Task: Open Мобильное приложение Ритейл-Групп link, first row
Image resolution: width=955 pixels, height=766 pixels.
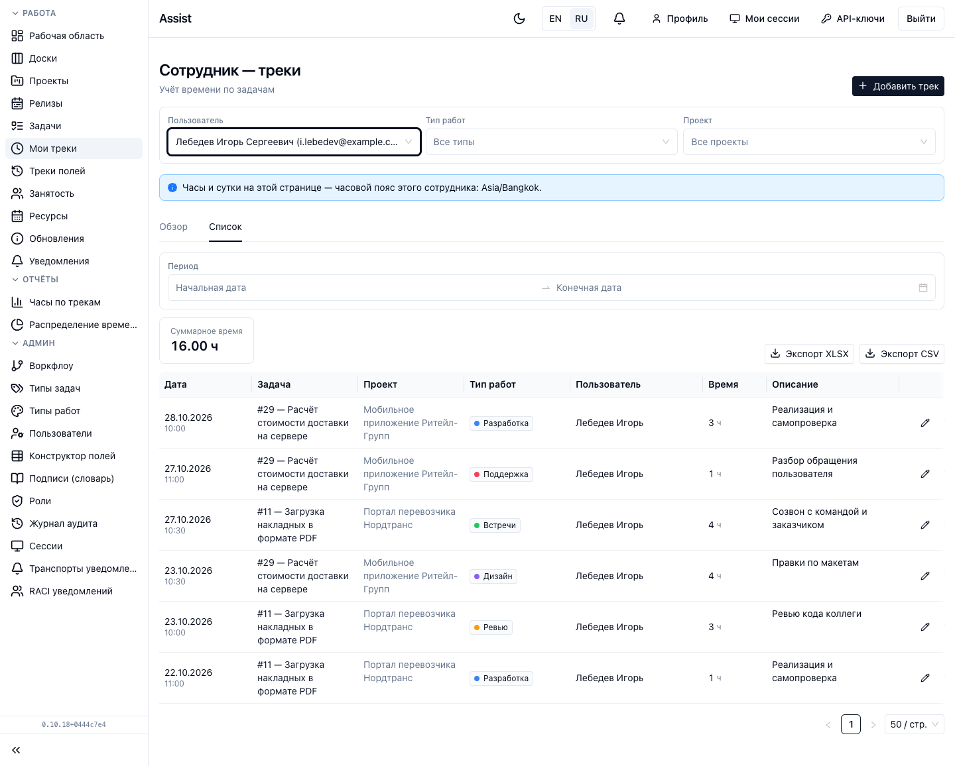Action: pyautogui.click(x=411, y=423)
